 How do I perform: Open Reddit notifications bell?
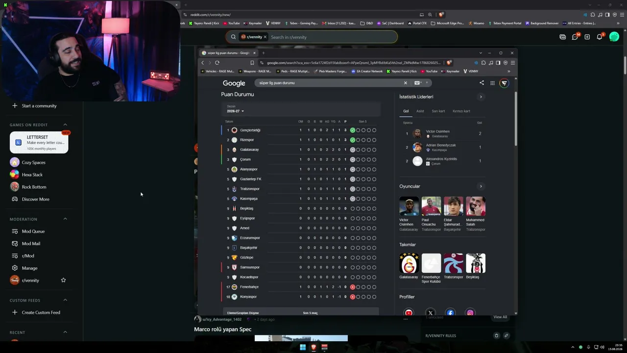tap(600, 37)
